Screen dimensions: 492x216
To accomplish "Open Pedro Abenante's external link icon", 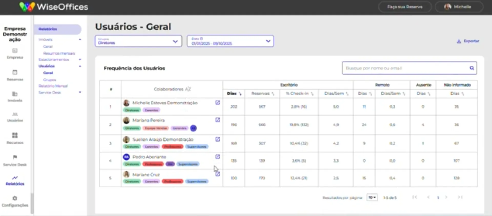I will 218,156.
